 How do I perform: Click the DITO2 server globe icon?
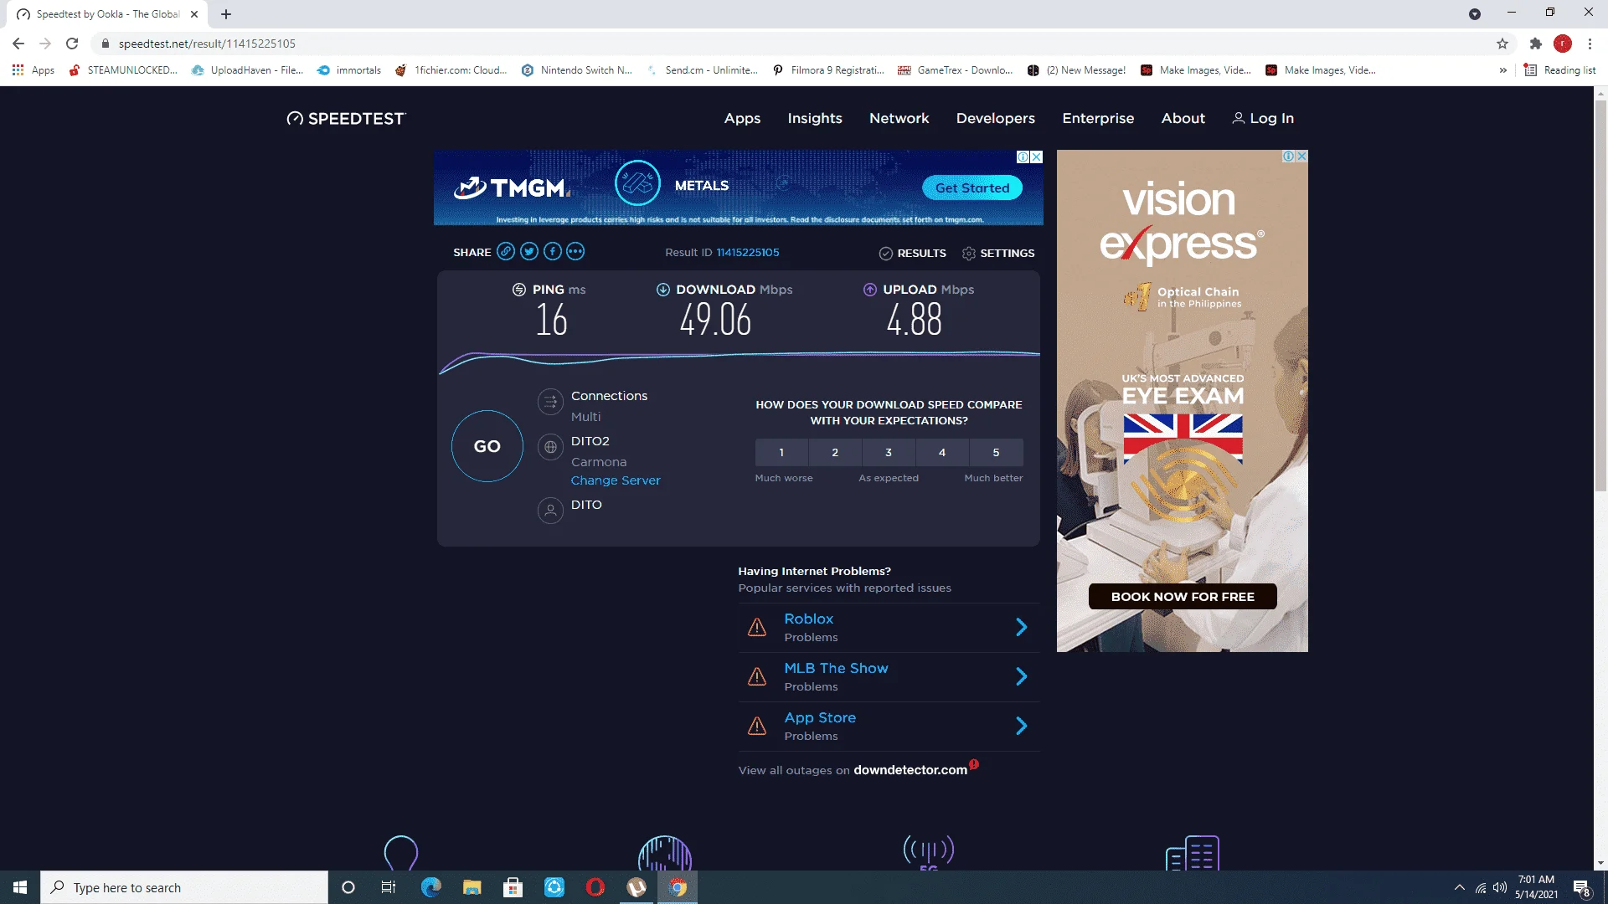click(550, 447)
